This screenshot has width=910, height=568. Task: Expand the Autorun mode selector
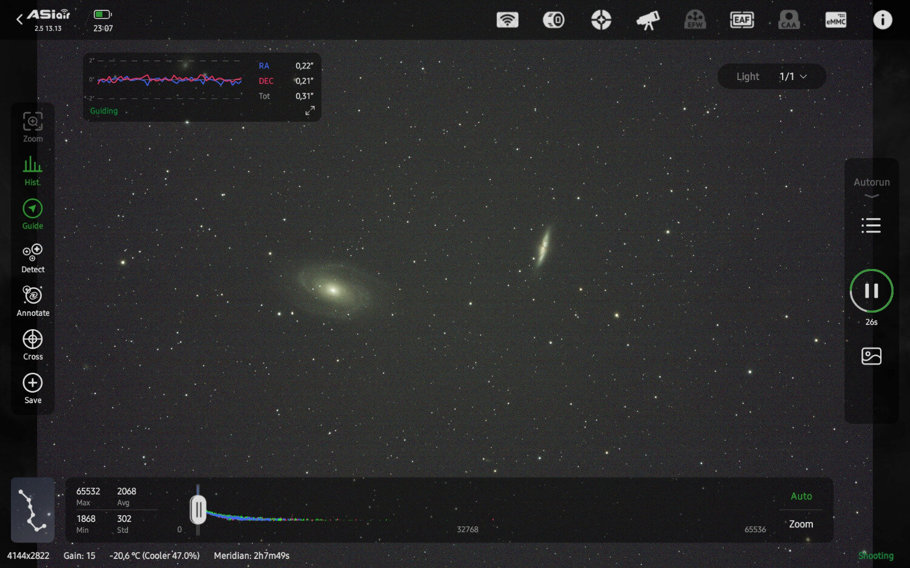pyautogui.click(x=872, y=187)
